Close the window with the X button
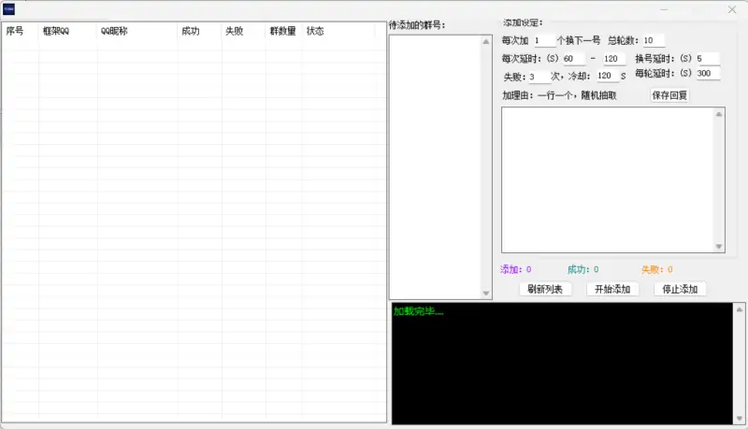Image resolution: width=748 pixels, height=429 pixels. coord(732,9)
